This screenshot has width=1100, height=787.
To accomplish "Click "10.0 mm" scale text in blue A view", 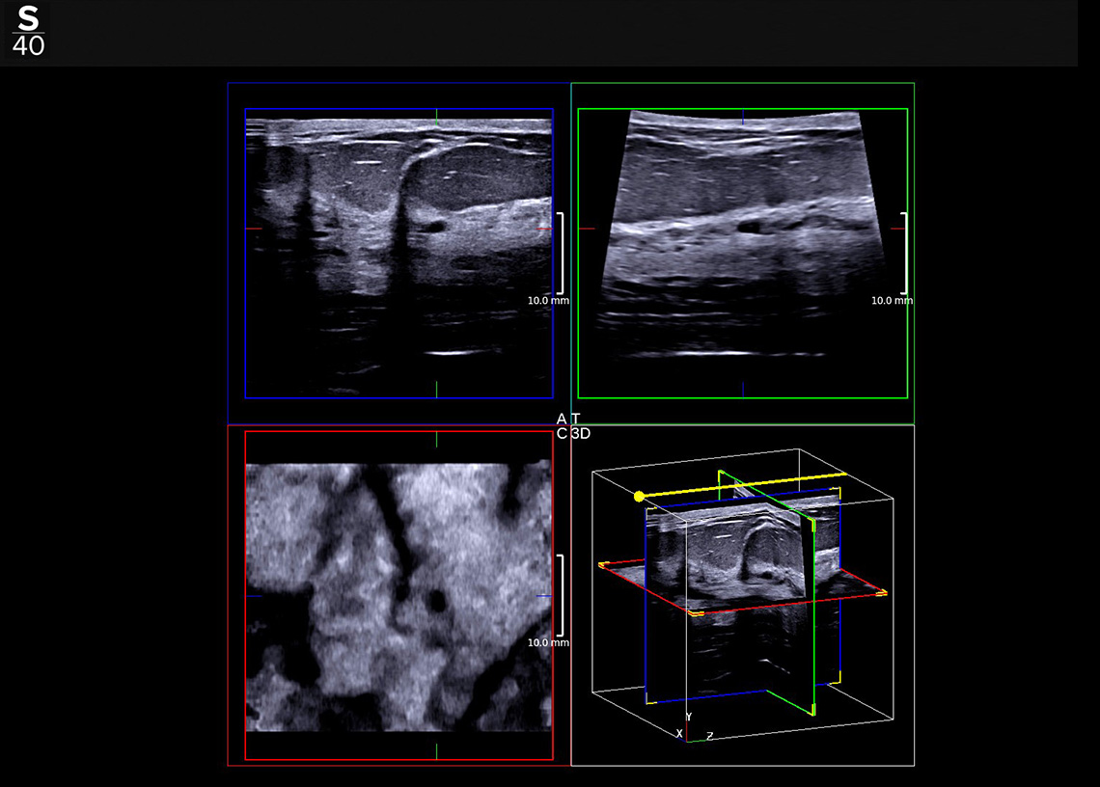I will click(x=548, y=300).
